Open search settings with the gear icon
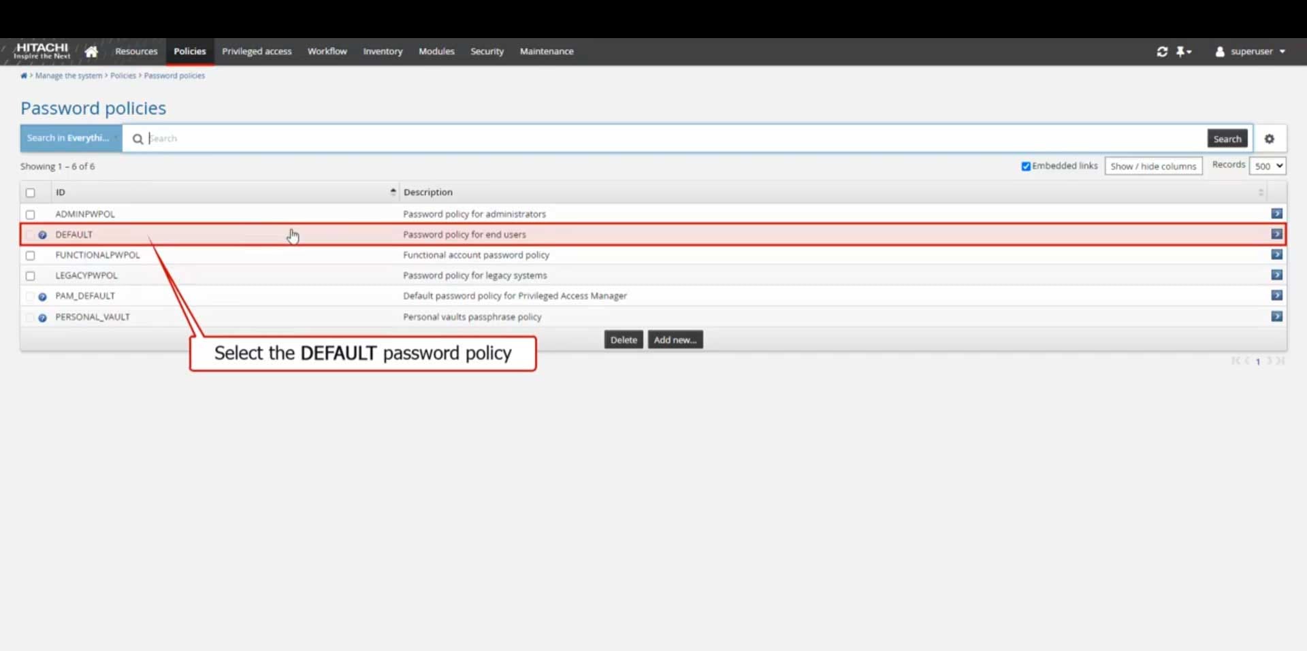 [x=1270, y=139]
